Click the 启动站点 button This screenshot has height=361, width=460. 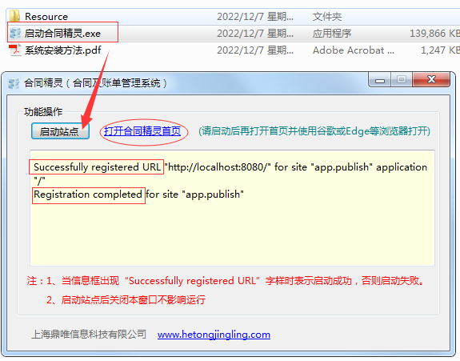[60, 131]
